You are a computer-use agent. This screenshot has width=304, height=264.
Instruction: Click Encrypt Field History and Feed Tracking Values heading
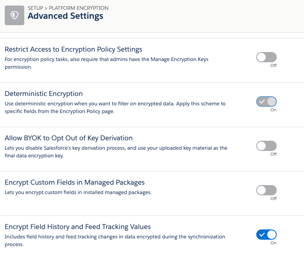(x=78, y=227)
